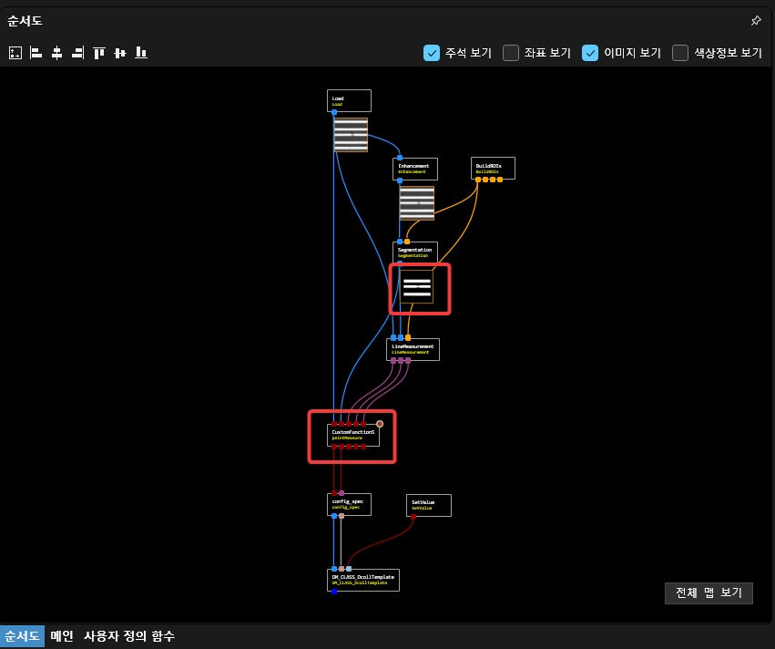Select the Load node box

point(349,100)
